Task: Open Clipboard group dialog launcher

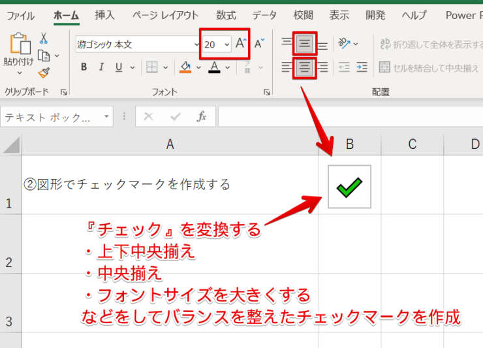Action: click(x=64, y=92)
